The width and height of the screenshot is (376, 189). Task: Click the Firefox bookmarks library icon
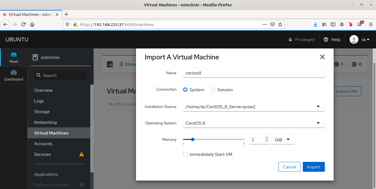[324, 24]
